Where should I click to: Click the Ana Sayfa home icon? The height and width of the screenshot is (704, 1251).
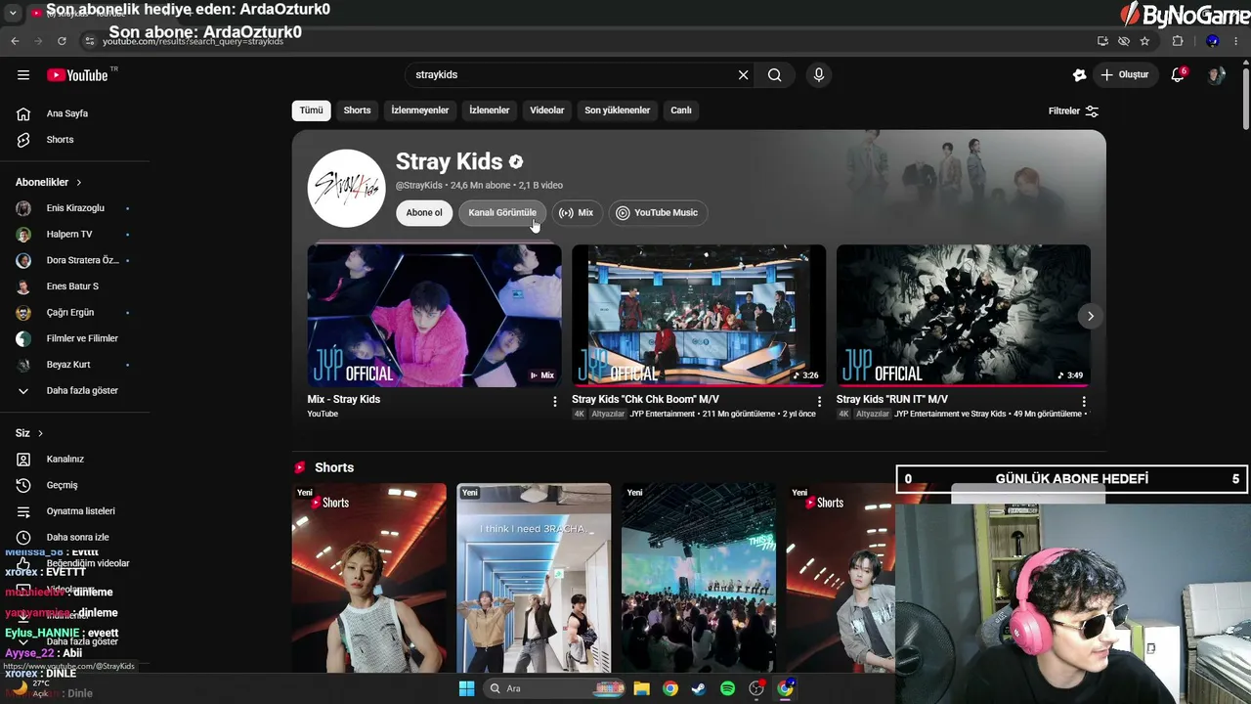pyautogui.click(x=23, y=113)
